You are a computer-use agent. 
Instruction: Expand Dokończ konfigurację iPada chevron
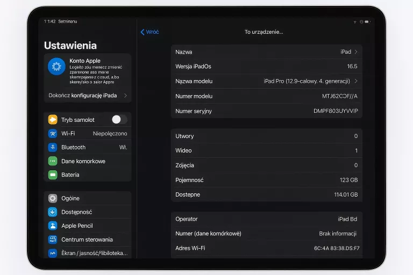tap(125, 96)
